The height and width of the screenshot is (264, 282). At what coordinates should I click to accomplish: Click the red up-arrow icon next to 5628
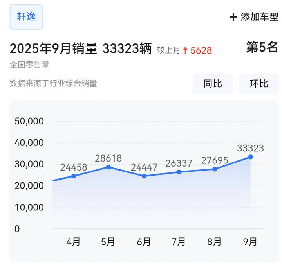(x=185, y=50)
